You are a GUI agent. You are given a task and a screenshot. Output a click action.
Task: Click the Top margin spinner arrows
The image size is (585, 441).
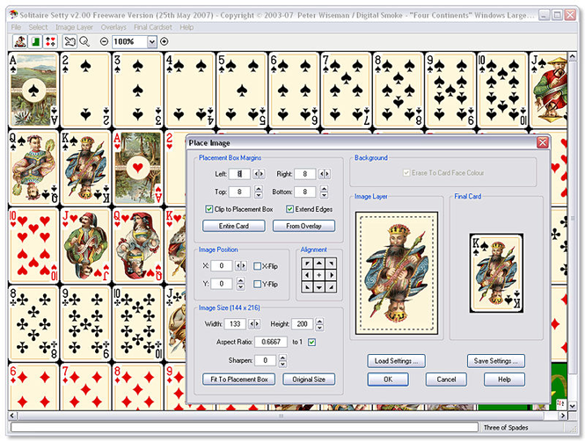point(260,192)
